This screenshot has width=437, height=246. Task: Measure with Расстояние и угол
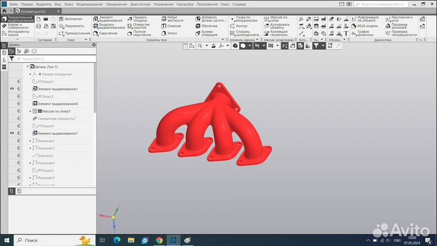pyautogui.click(x=399, y=19)
